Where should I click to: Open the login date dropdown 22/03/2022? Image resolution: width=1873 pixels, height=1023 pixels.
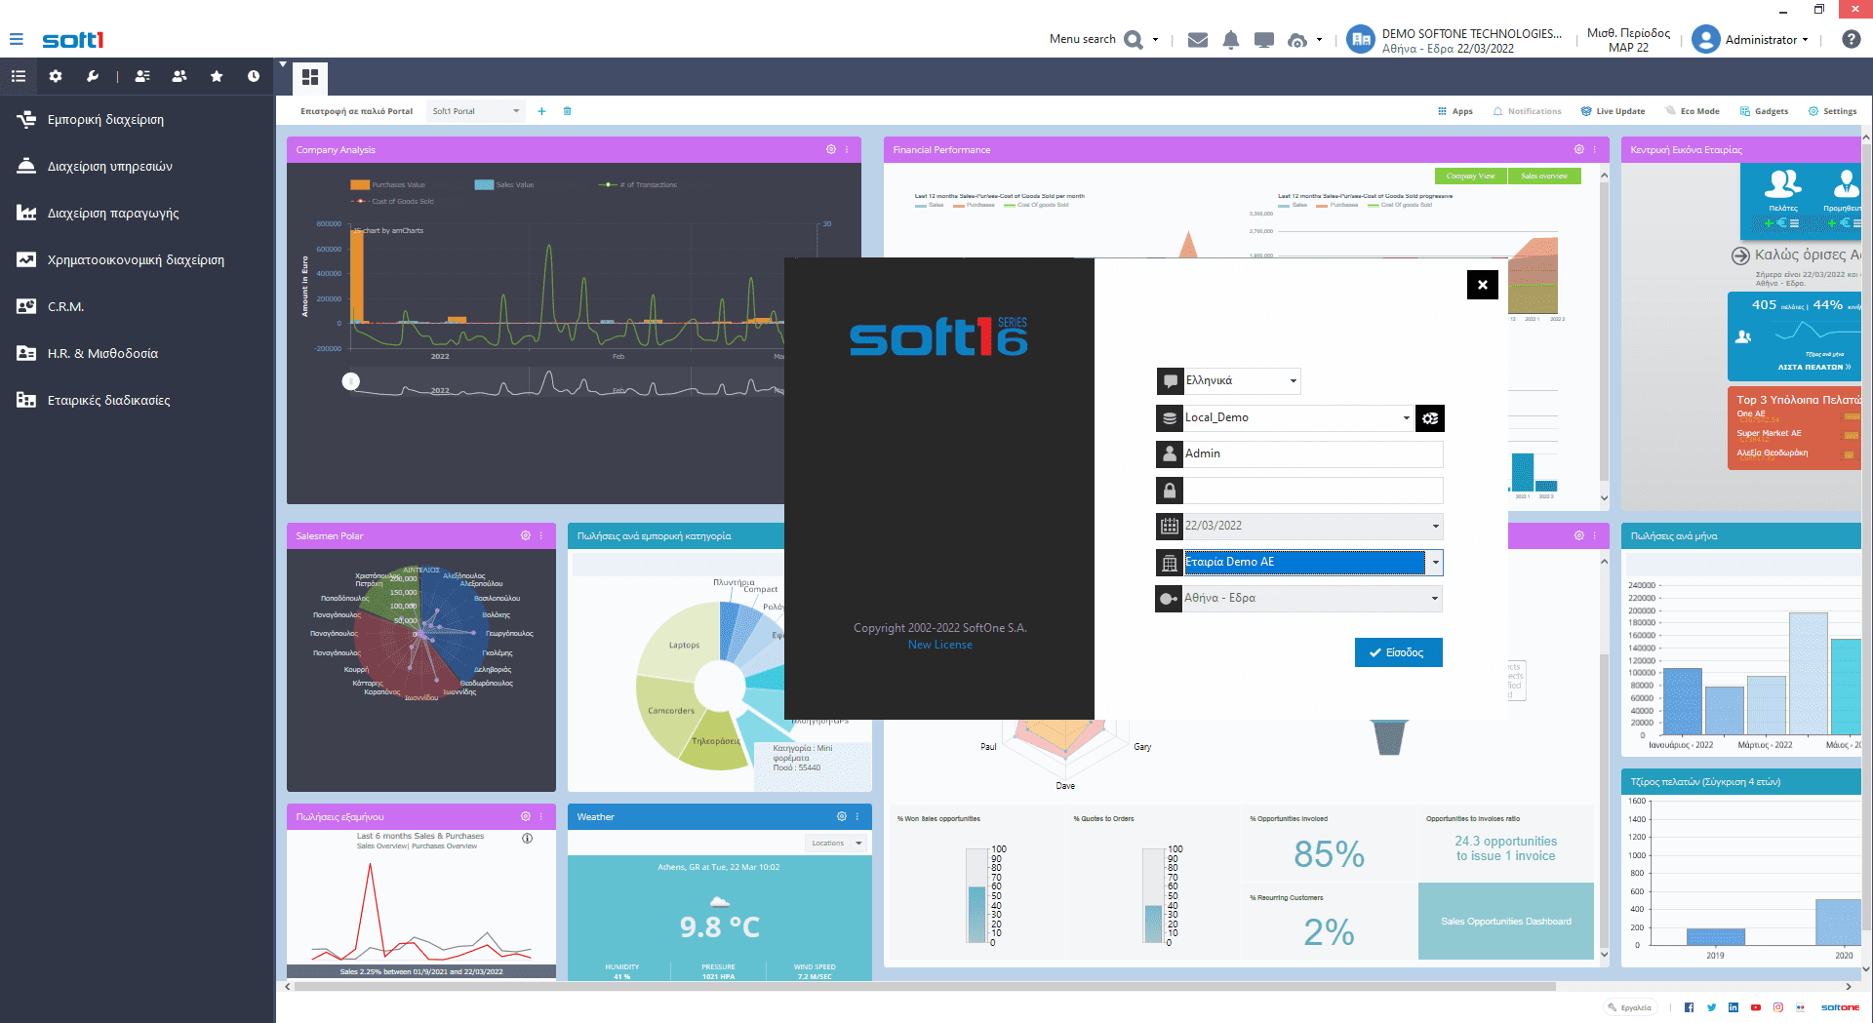(x=1435, y=527)
